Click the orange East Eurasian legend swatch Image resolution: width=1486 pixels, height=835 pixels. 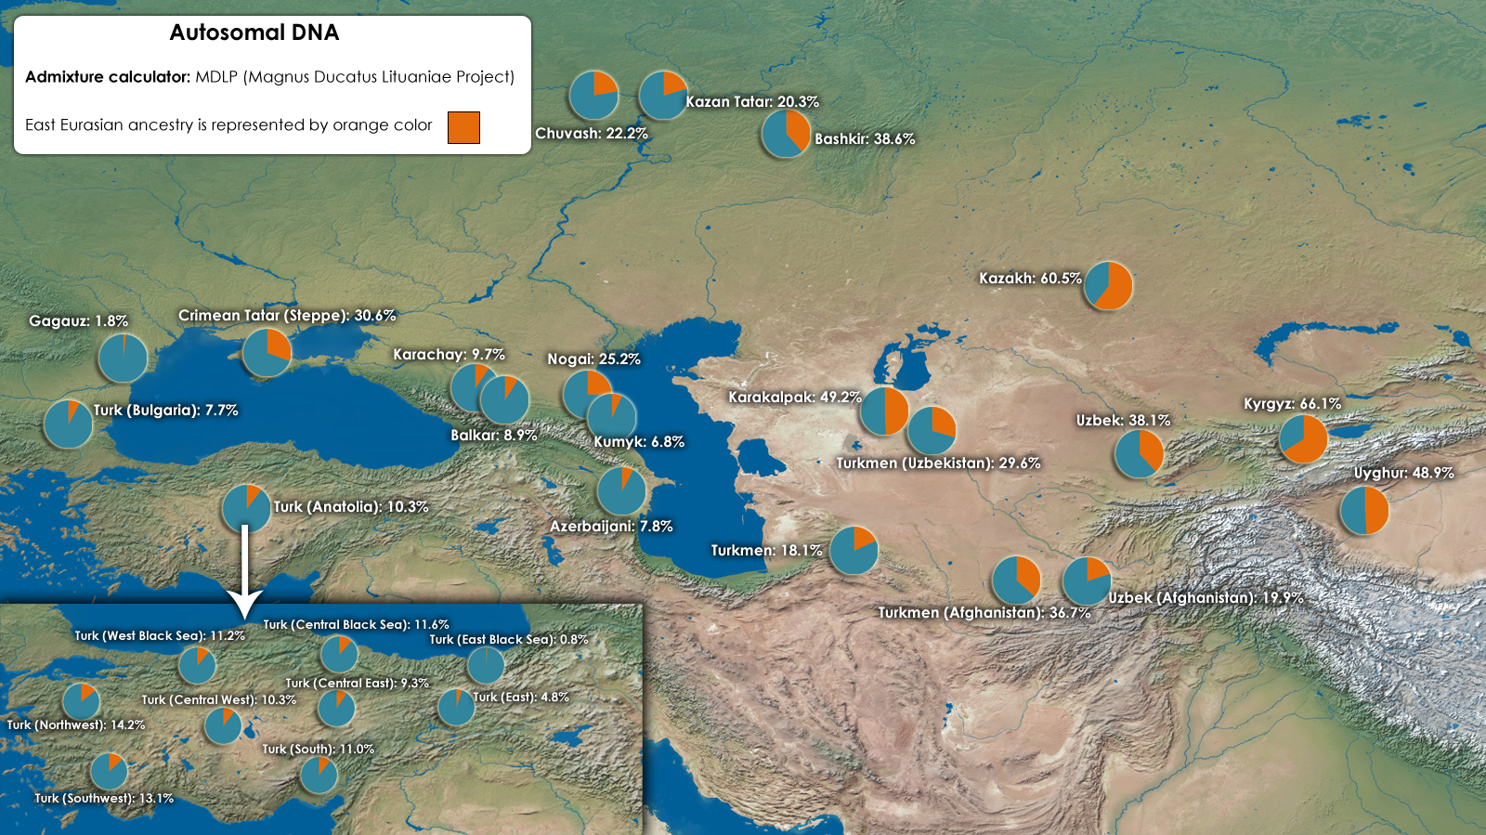pyautogui.click(x=463, y=127)
